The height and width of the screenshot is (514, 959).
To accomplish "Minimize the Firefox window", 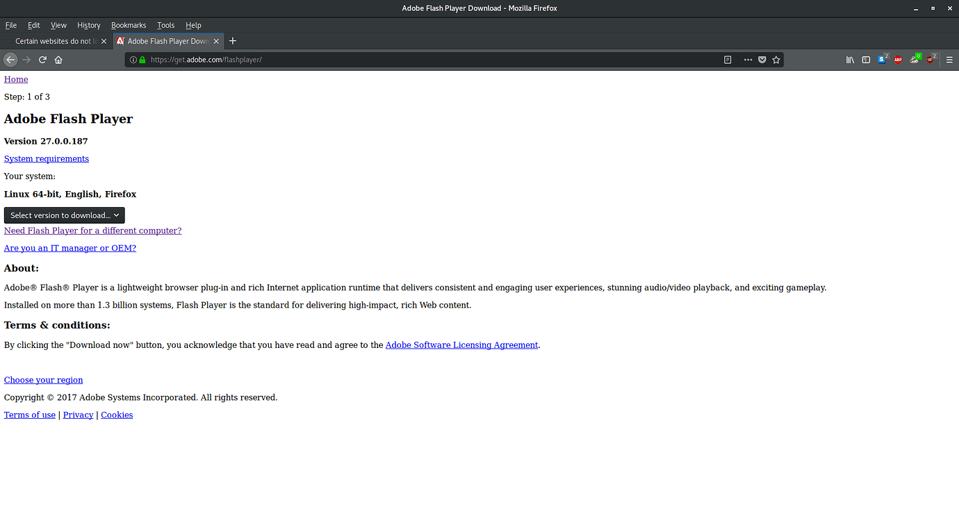I will click(917, 8).
